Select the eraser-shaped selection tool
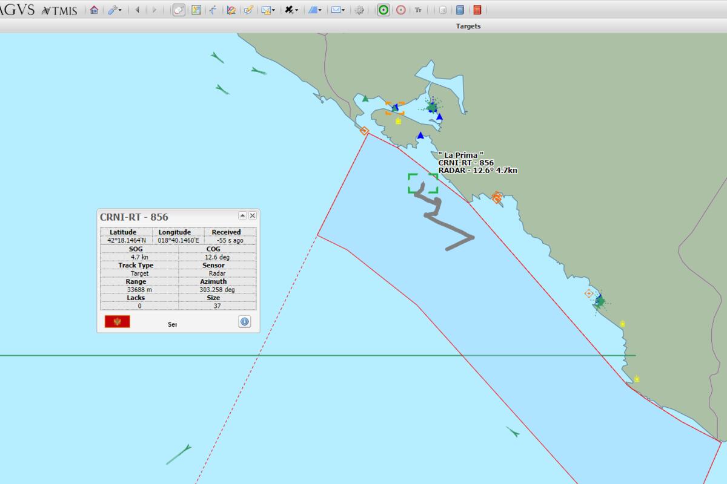 point(179,10)
